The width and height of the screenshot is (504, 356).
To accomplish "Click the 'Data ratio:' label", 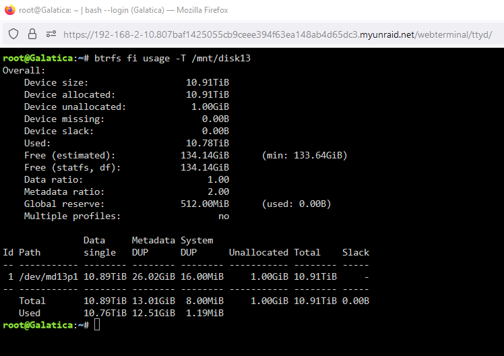I will click(53, 179).
